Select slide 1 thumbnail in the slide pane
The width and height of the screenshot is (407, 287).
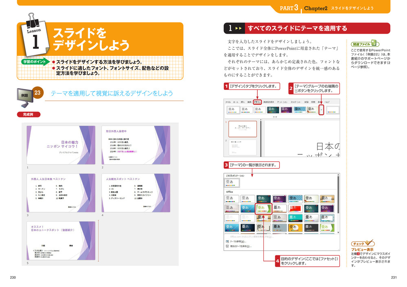[242, 129]
